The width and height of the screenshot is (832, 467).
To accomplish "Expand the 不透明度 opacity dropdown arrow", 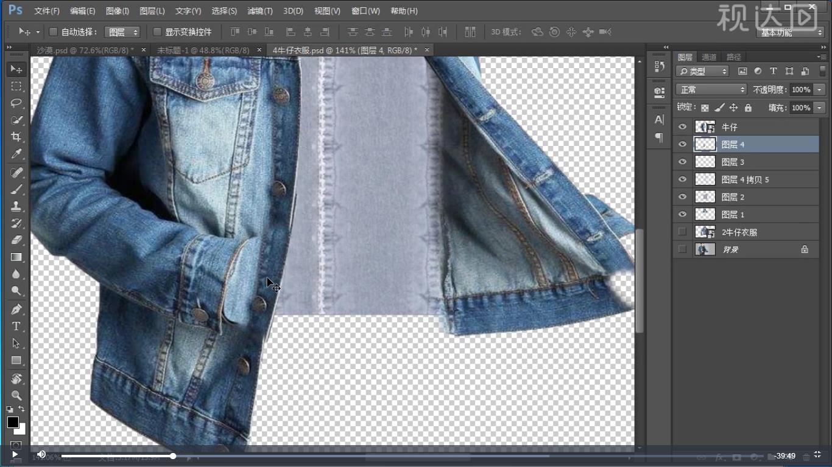I will tap(819, 89).
